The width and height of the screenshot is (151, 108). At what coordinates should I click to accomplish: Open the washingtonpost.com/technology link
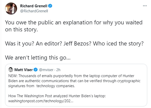tap(41, 101)
